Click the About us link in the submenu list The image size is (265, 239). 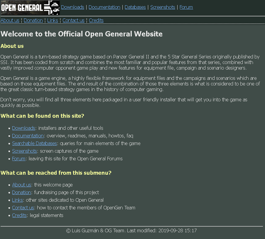[x=22, y=185]
